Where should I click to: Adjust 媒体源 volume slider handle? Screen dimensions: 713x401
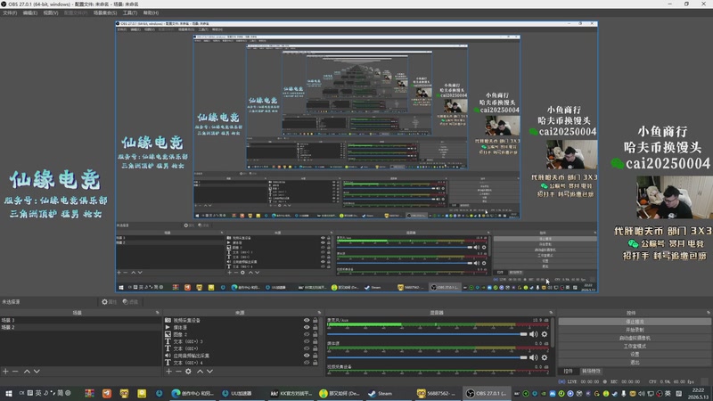523,357
